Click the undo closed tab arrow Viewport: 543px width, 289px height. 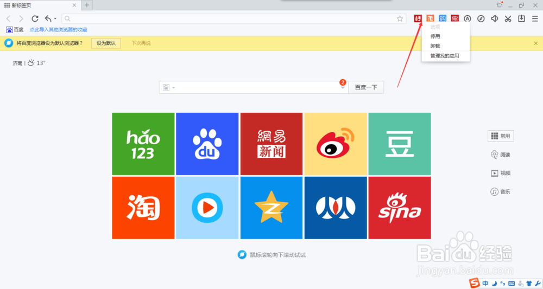coord(48,18)
